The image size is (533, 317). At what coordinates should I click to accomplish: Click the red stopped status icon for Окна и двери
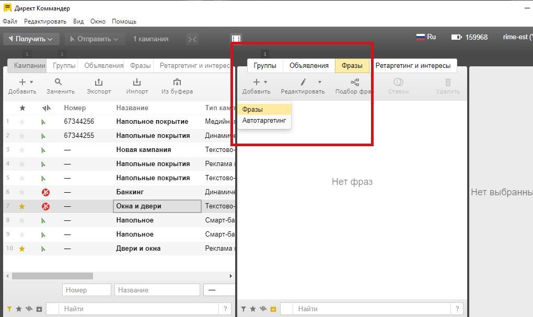pyautogui.click(x=45, y=206)
